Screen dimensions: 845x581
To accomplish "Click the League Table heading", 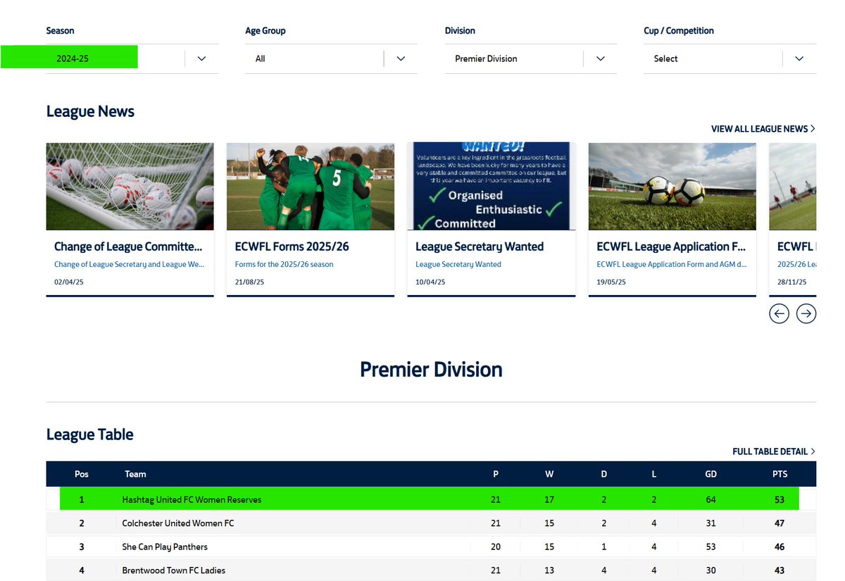I will [90, 435].
